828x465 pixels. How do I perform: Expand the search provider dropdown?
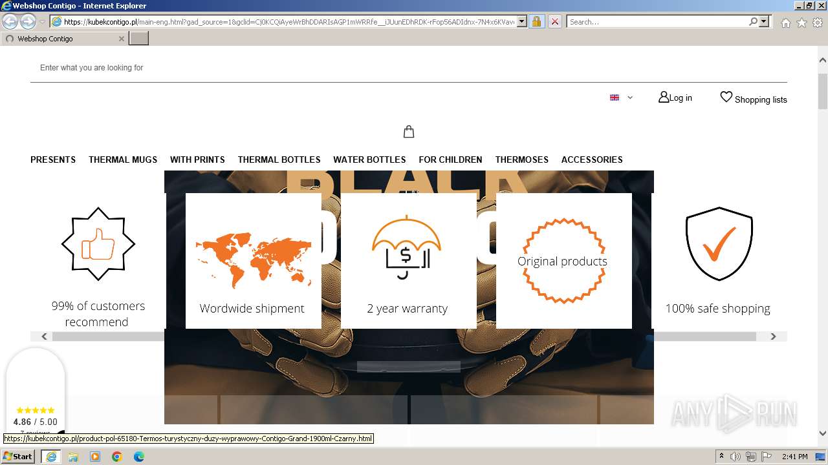[764, 22]
